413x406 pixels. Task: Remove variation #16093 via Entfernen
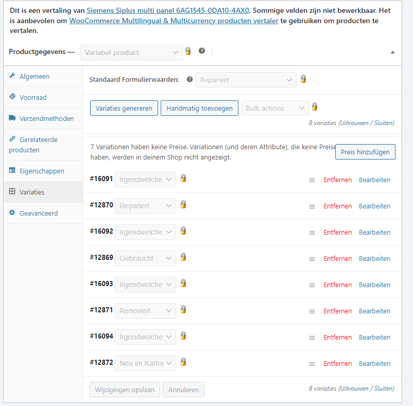[x=338, y=285]
